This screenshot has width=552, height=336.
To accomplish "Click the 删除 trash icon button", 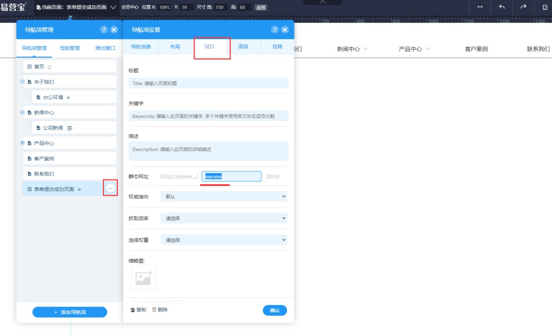I will [x=160, y=310].
